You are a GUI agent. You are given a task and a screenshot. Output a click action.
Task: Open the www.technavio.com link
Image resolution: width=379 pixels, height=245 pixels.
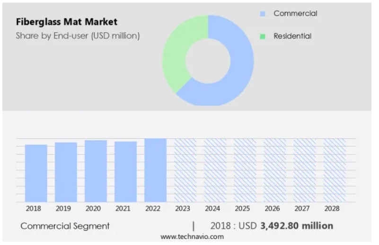pyautogui.click(x=192, y=236)
